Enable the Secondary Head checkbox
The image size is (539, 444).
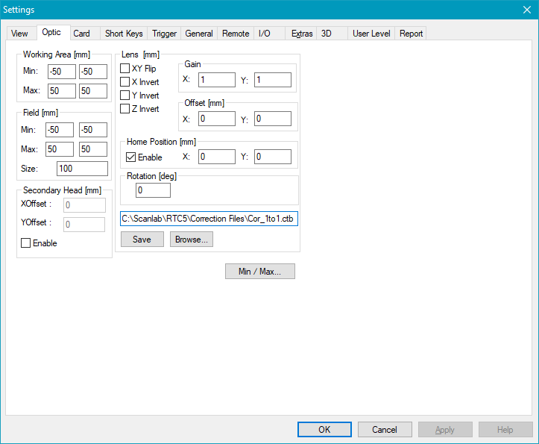pos(26,243)
